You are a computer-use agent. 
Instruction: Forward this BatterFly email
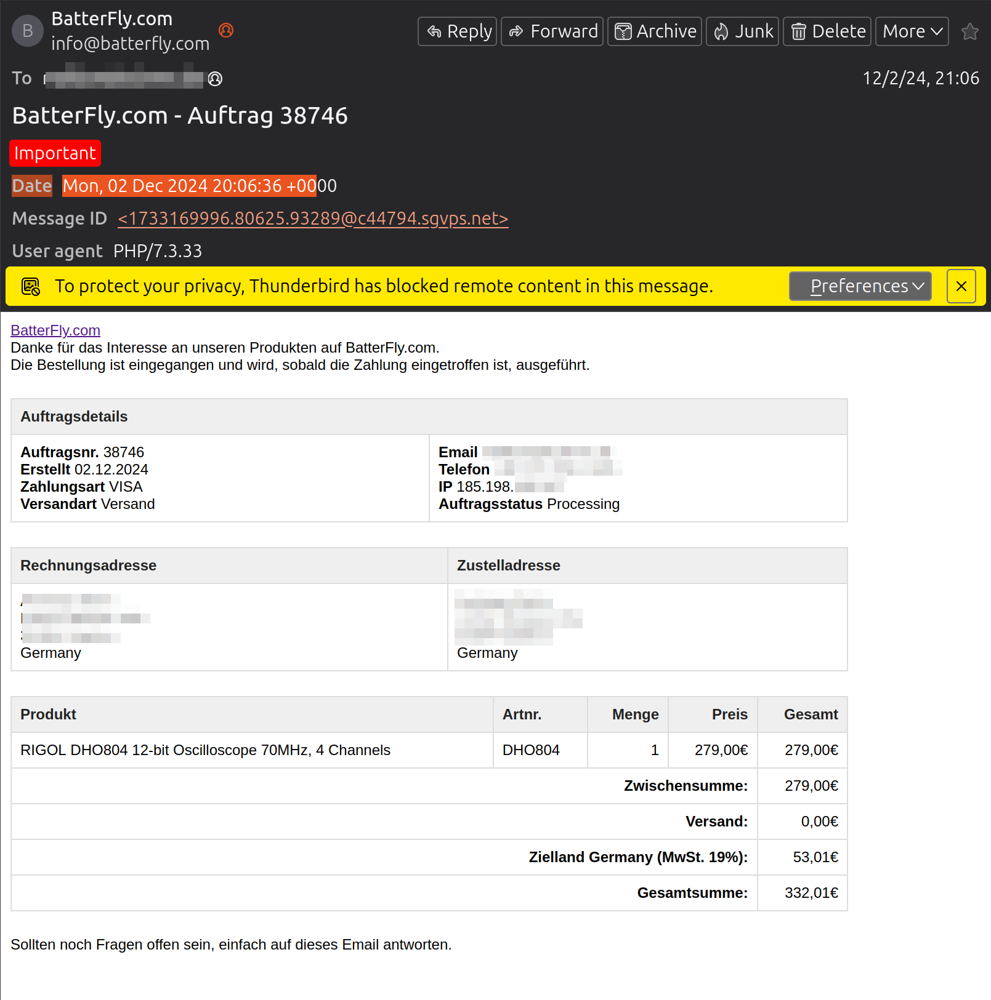[x=552, y=31]
